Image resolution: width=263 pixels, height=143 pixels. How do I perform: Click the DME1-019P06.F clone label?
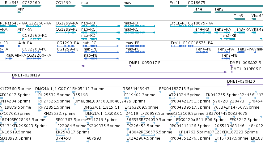[246, 69]
